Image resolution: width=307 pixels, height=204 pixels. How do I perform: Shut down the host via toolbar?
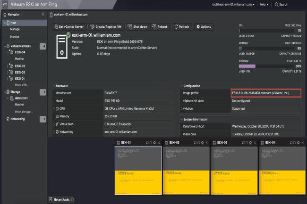coord(137,27)
